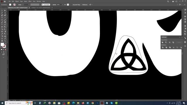Open the Effect menu
The height and width of the screenshot is (105, 187).
[x=30, y=1]
